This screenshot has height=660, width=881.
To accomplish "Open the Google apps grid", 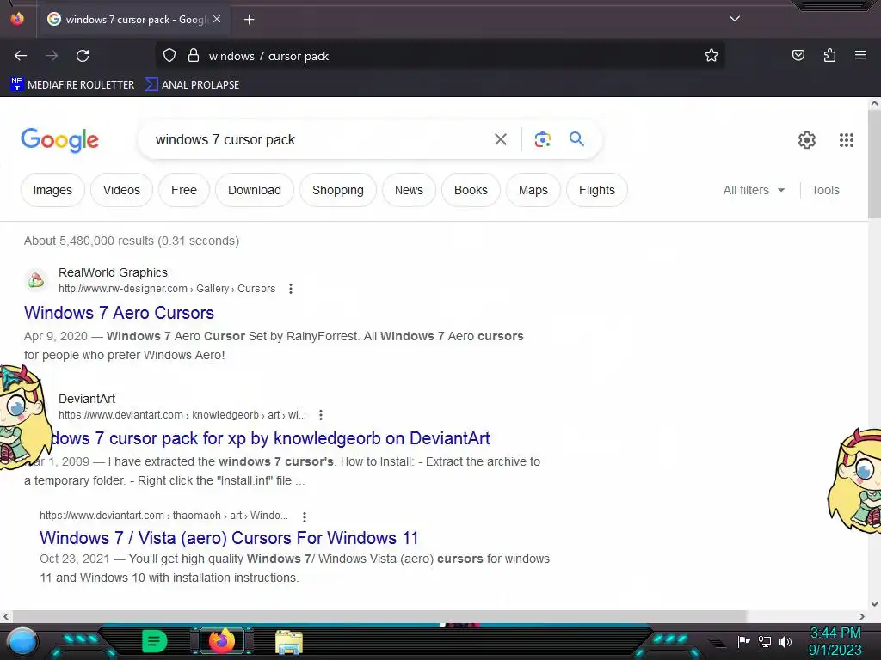I will click(847, 140).
